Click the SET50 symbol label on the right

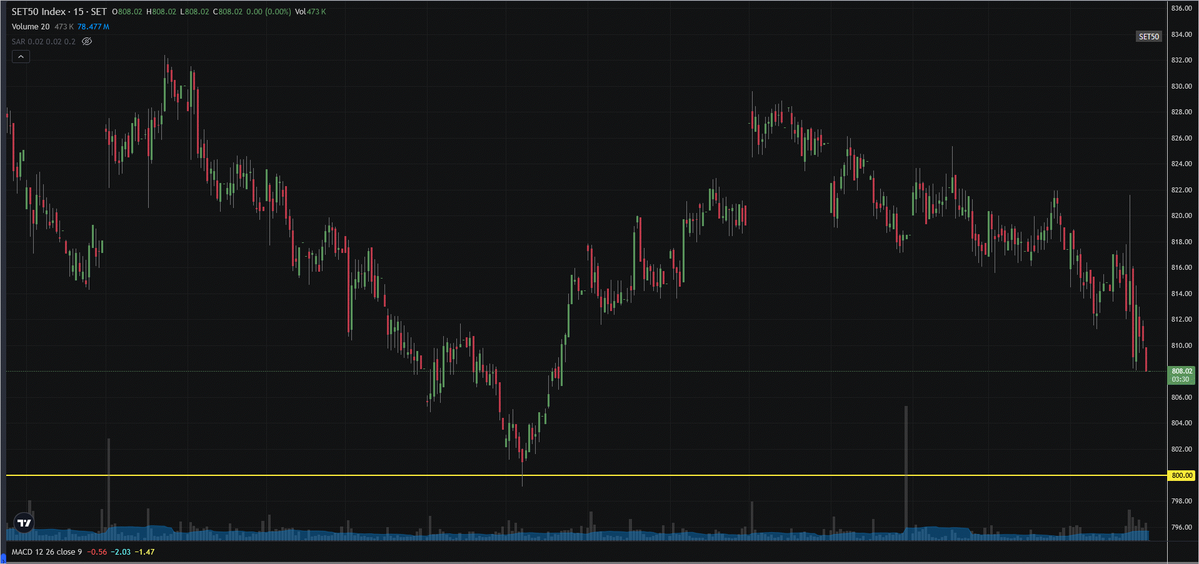pyautogui.click(x=1149, y=37)
